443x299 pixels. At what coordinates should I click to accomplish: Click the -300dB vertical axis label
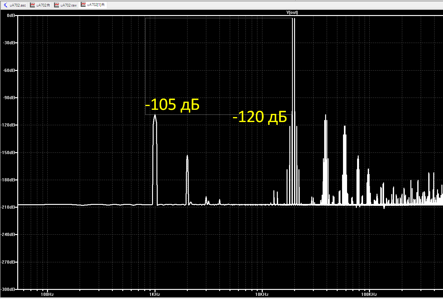point(8,289)
